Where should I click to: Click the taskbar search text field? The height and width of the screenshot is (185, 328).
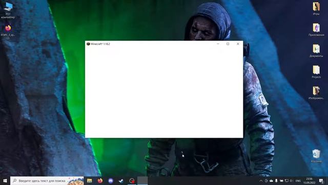pos(47,180)
